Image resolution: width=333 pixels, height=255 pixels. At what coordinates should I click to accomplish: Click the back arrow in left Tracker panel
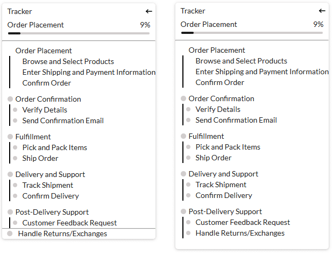[x=149, y=11]
